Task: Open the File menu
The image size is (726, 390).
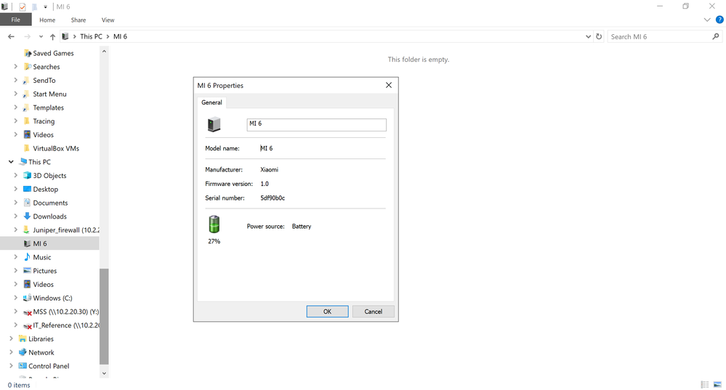Action: pos(15,20)
